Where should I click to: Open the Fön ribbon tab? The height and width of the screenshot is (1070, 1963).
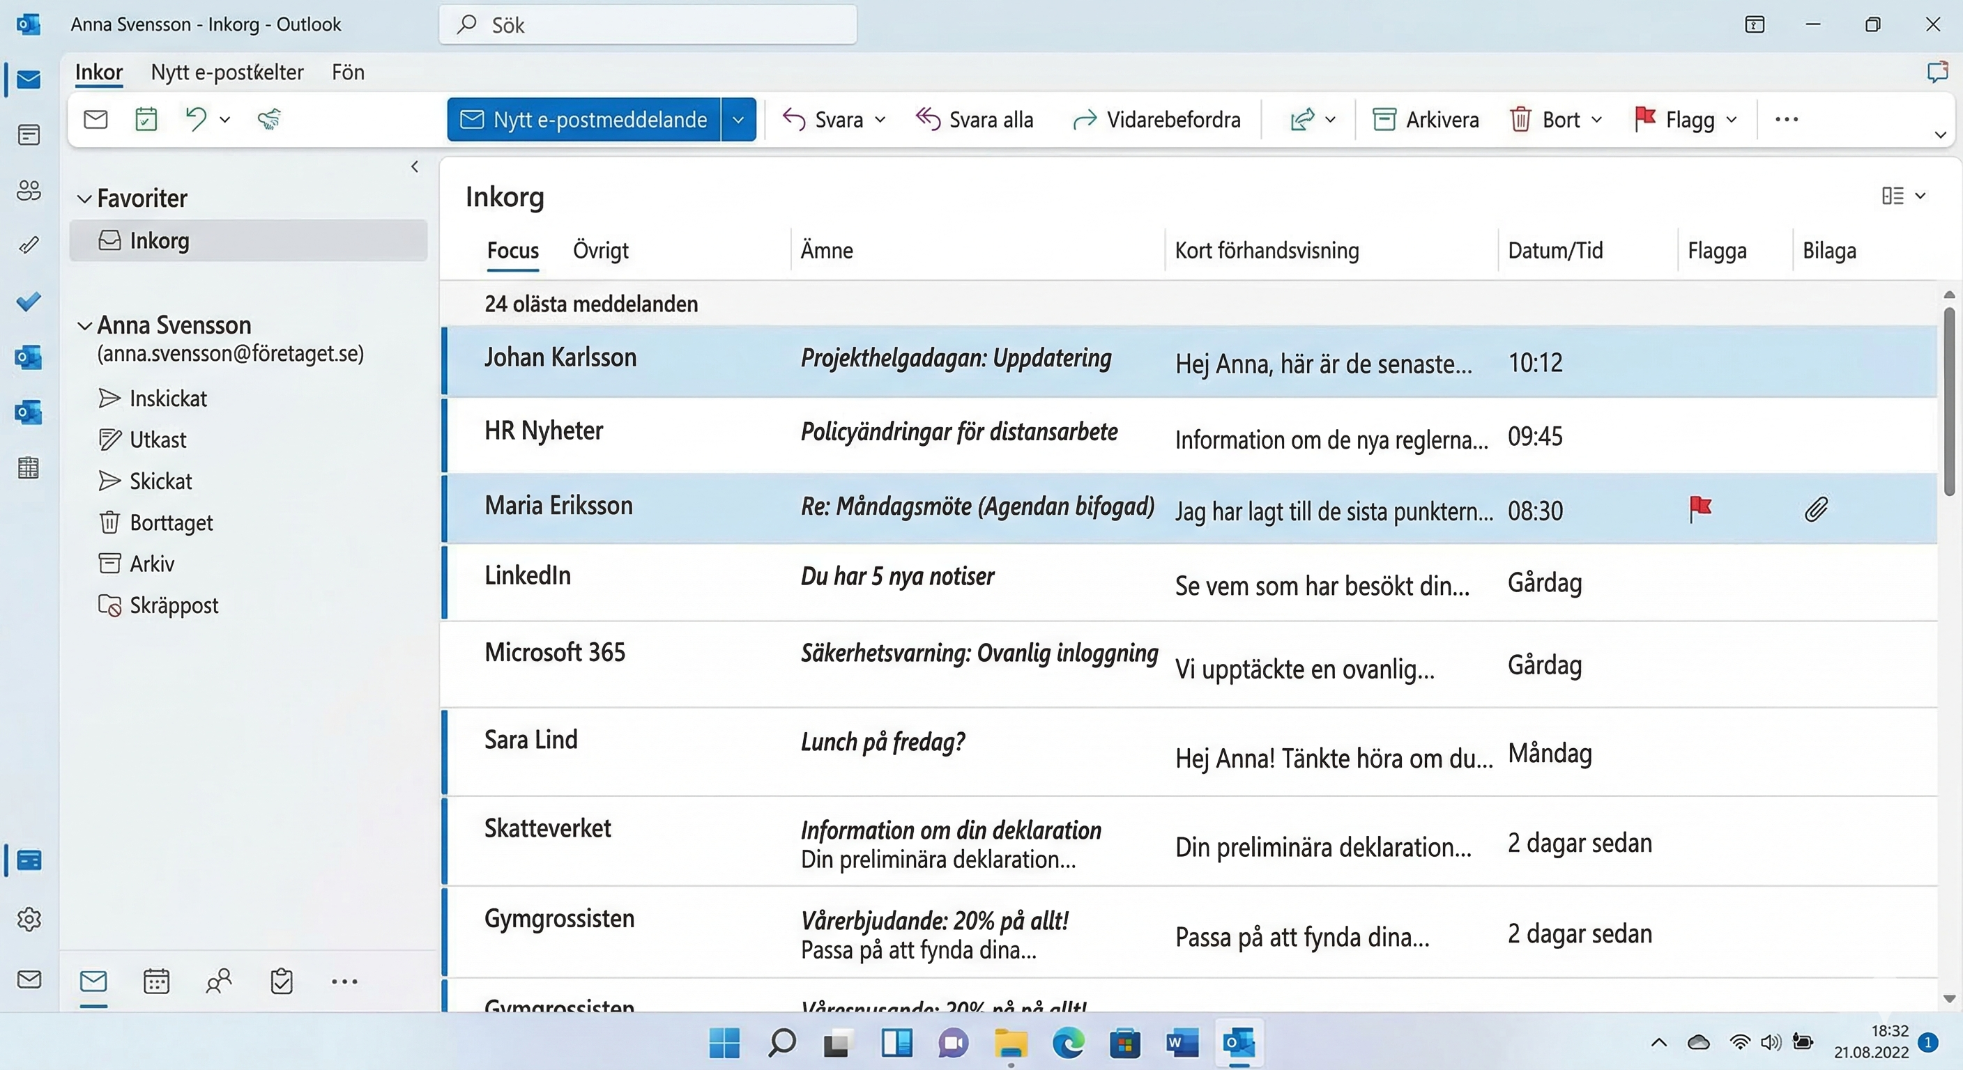click(x=347, y=72)
